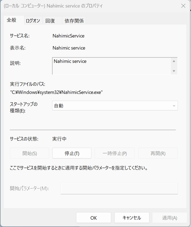The height and width of the screenshot is (227, 191).
Task: Select the 依存関係 tab
Action: point(74,21)
